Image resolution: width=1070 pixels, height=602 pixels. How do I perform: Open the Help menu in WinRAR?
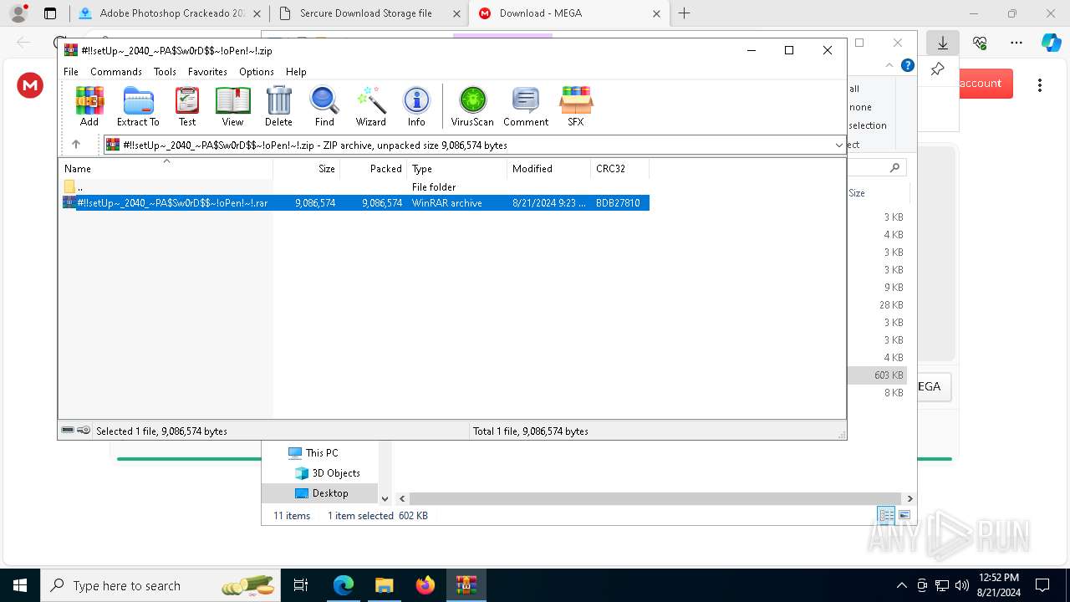click(296, 72)
